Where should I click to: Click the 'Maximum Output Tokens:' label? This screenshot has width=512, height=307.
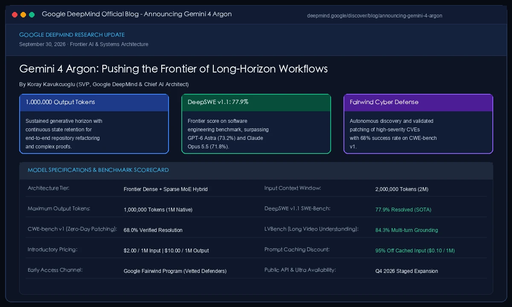[59, 209]
